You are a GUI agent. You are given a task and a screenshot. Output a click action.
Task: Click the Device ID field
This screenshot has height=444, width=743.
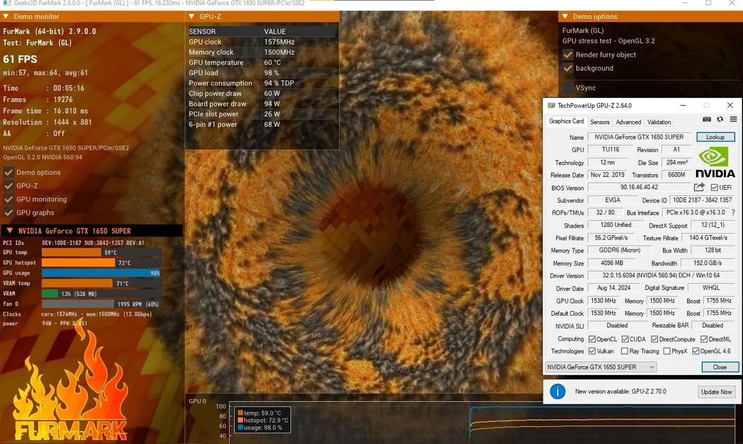click(702, 200)
